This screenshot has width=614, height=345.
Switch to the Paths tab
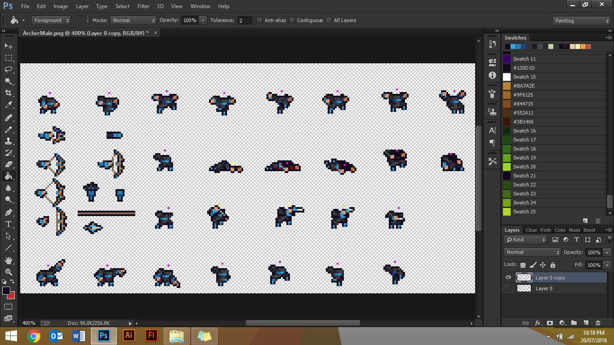pyautogui.click(x=546, y=230)
